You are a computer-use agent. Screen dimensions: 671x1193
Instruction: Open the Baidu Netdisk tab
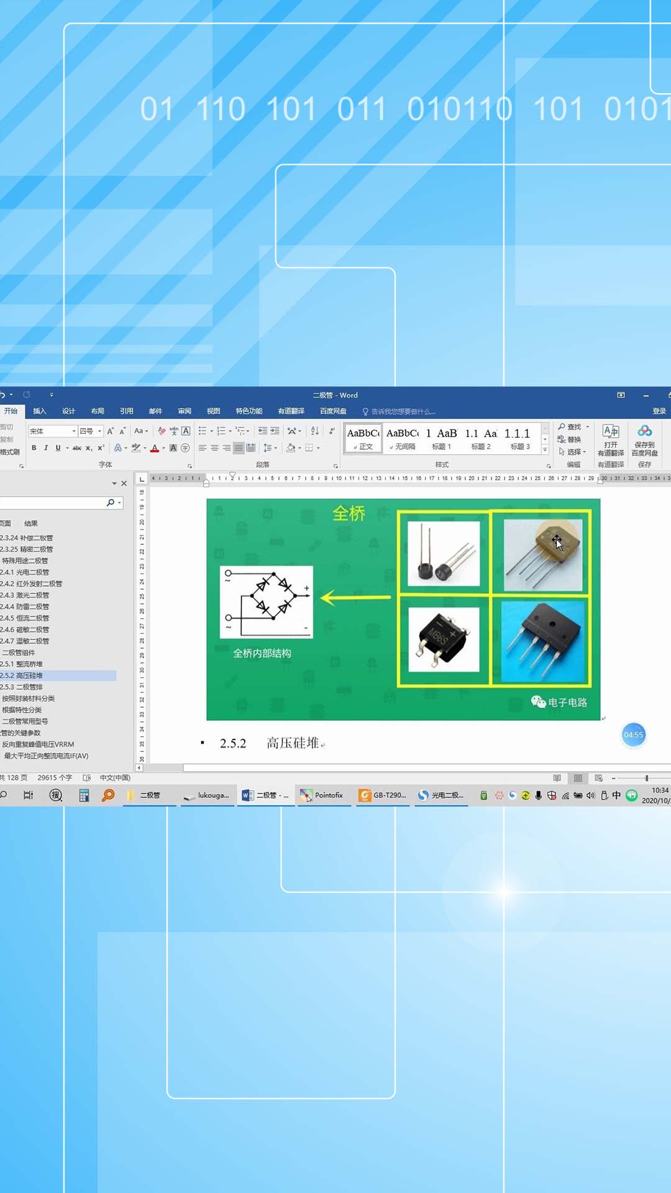coord(333,411)
